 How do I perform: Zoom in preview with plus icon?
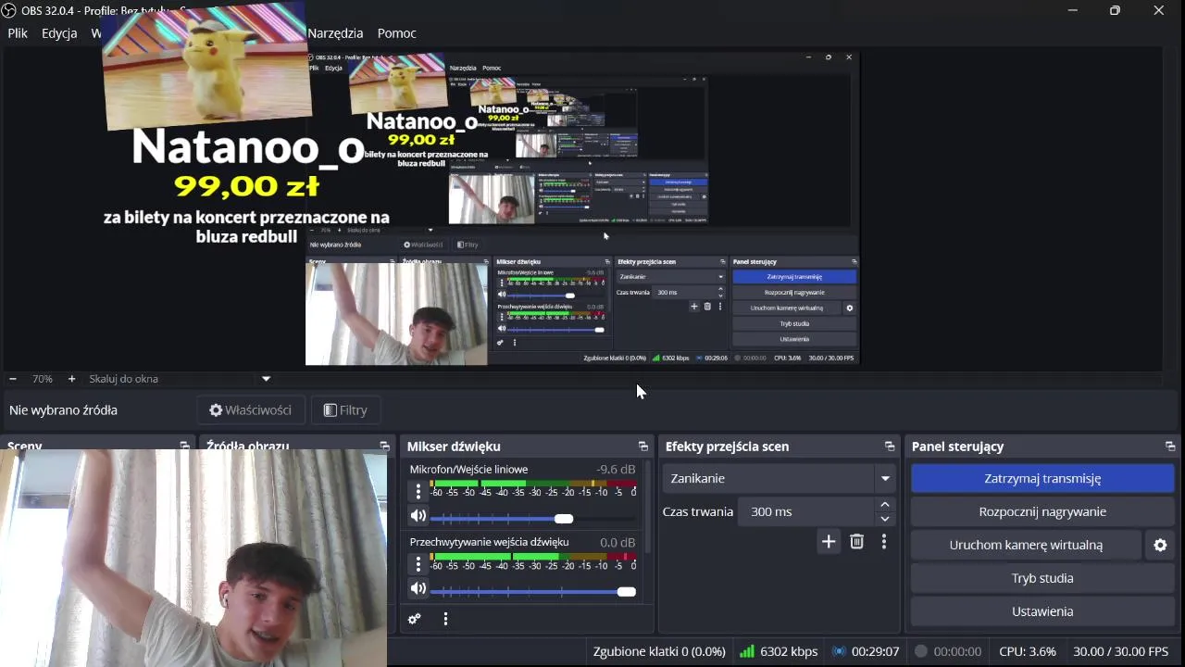(x=71, y=379)
